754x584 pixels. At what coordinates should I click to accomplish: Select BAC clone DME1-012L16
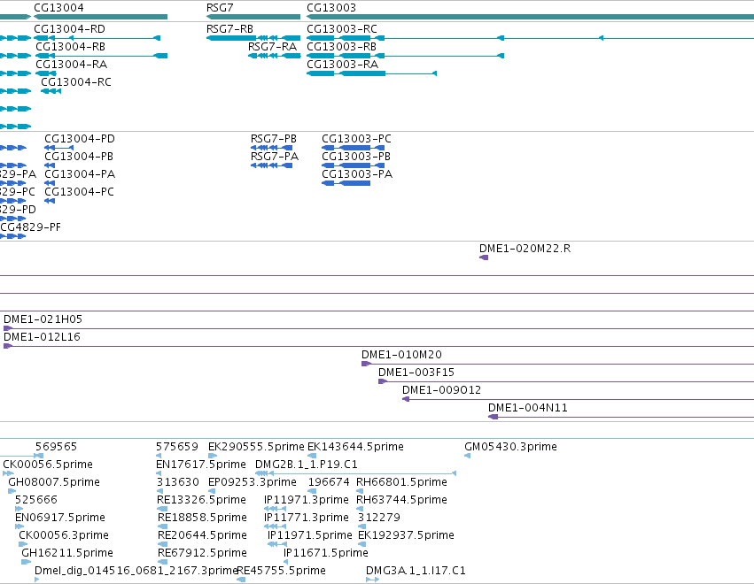[42, 337]
